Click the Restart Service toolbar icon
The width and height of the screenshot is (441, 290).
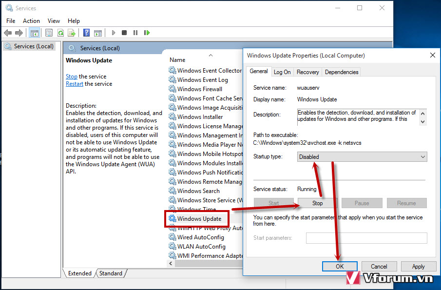click(x=147, y=33)
